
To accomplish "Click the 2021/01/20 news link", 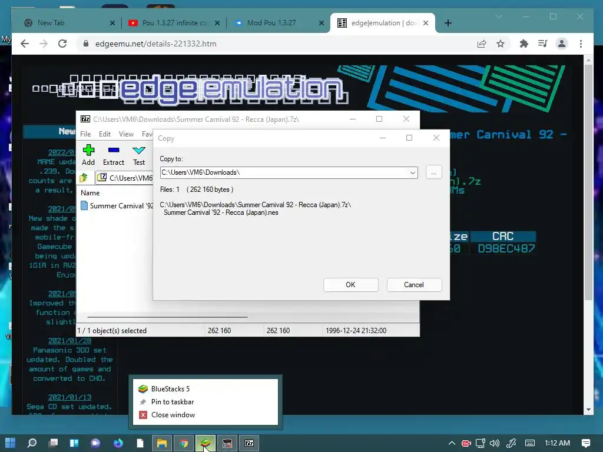I will point(69,341).
